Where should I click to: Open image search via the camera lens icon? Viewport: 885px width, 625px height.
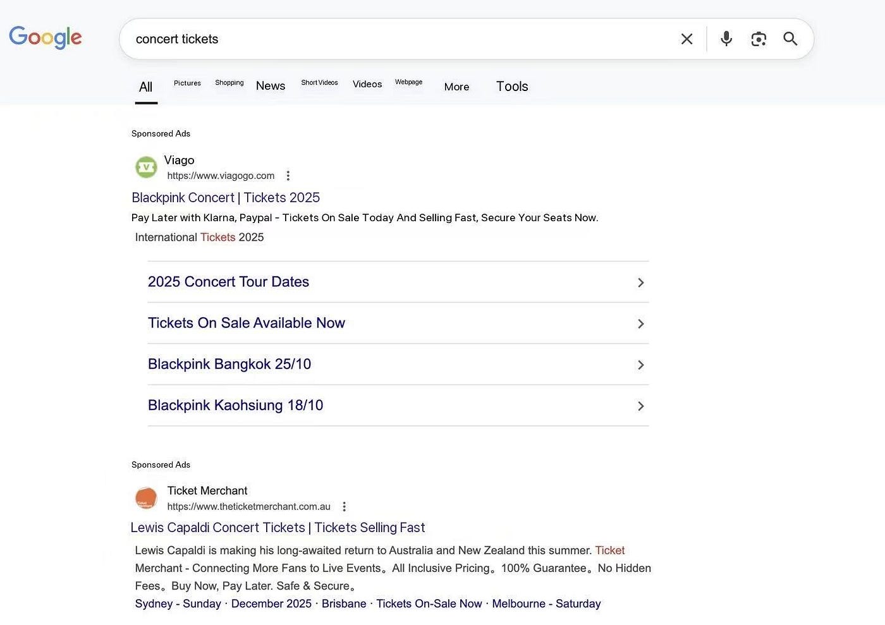coord(759,39)
